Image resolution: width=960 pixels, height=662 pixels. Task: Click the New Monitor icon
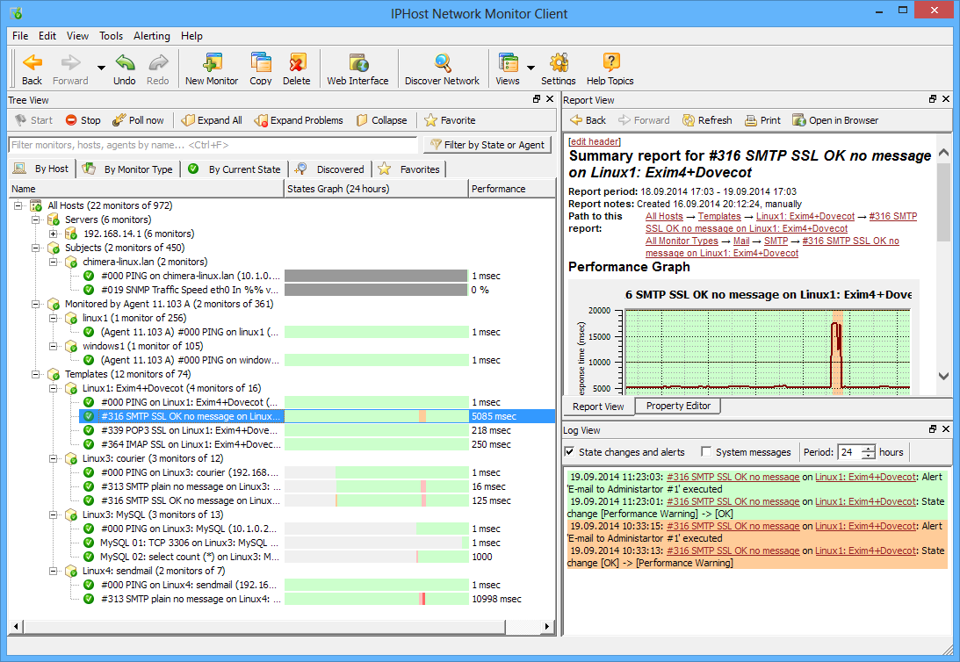212,62
